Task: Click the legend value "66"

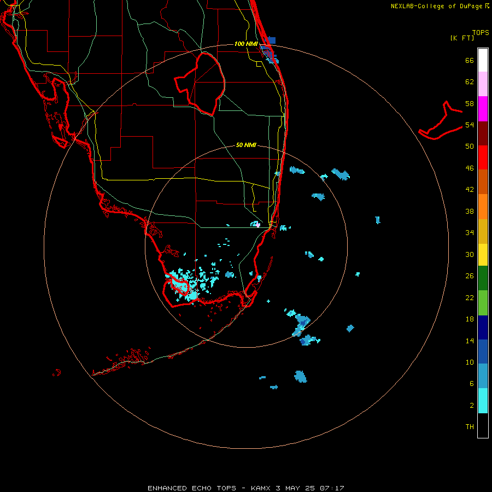Action: tap(470, 60)
